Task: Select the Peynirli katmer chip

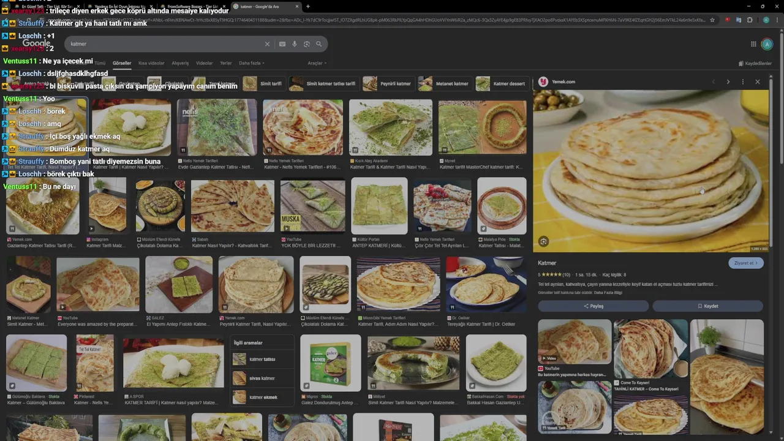Action: click(388, 84)
